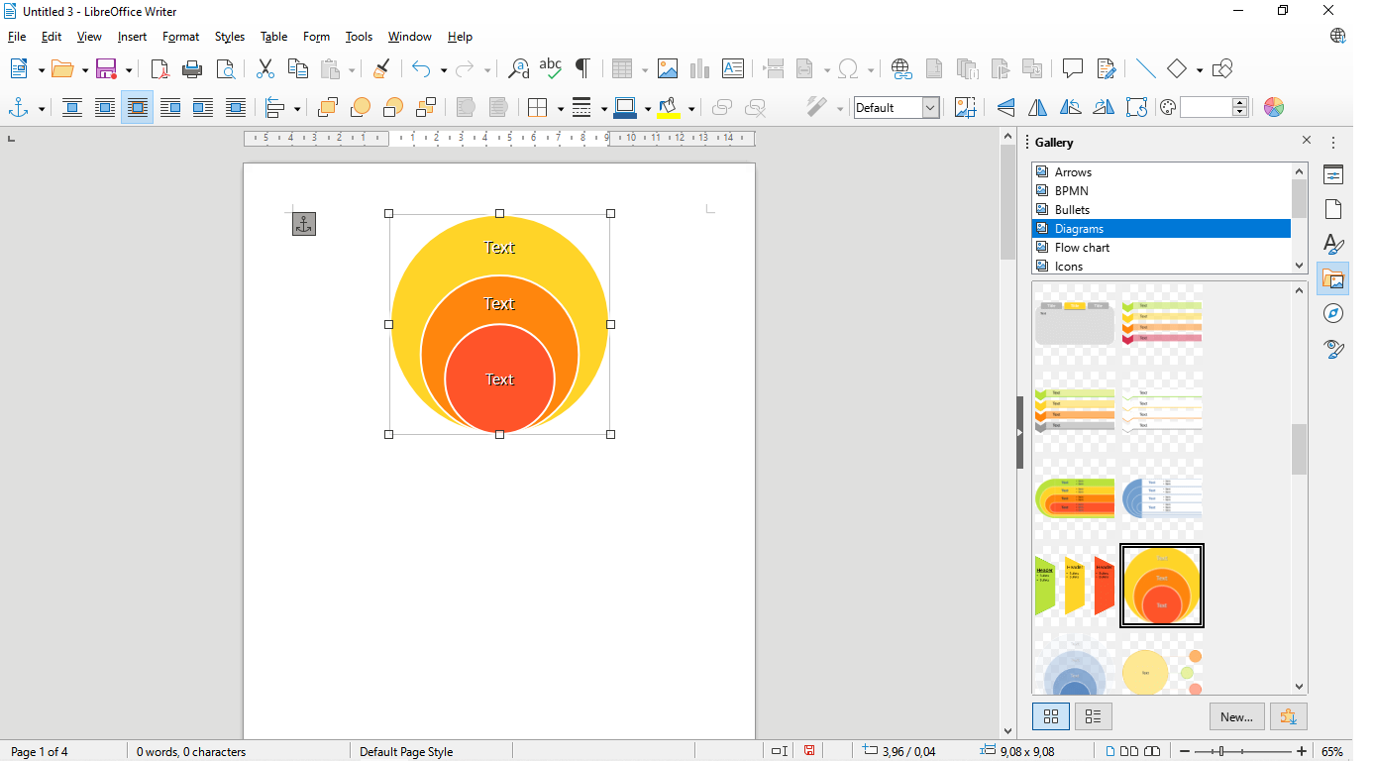Viewport: 1373px width, 761px height.
Task: Open the Default image mode combo box
Action: pyautogui.click(x=897, y=107)
